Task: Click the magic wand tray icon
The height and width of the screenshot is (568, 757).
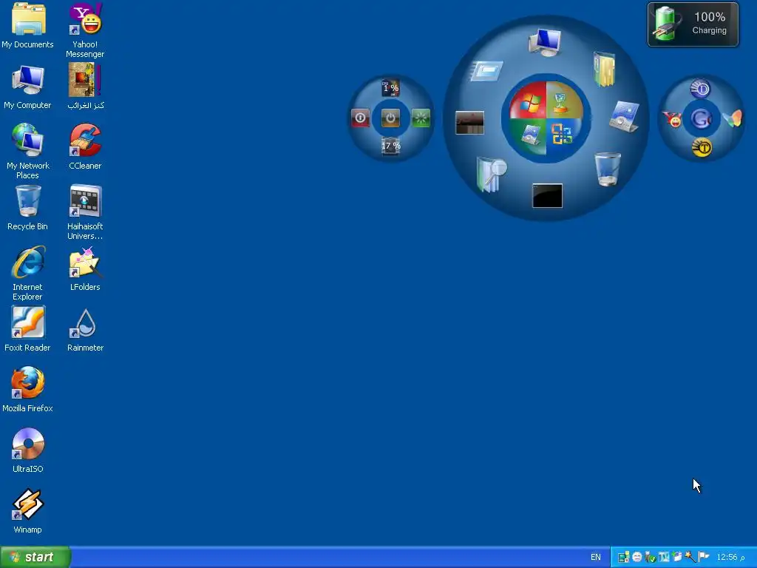Action: point(690,557)
